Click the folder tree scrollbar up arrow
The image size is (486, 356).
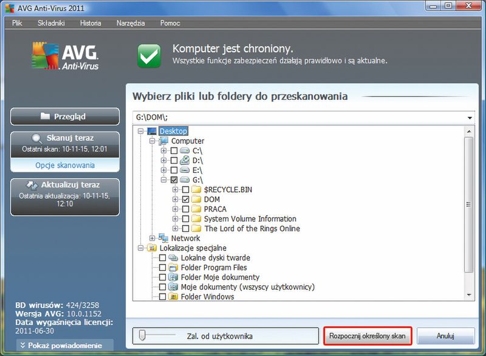click(x=469, y=131)
